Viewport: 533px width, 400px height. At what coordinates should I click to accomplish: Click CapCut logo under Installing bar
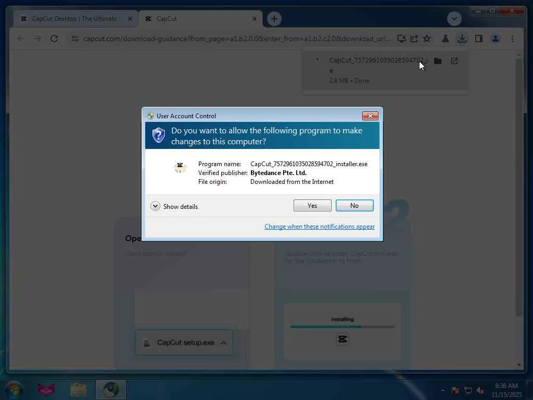342,339
